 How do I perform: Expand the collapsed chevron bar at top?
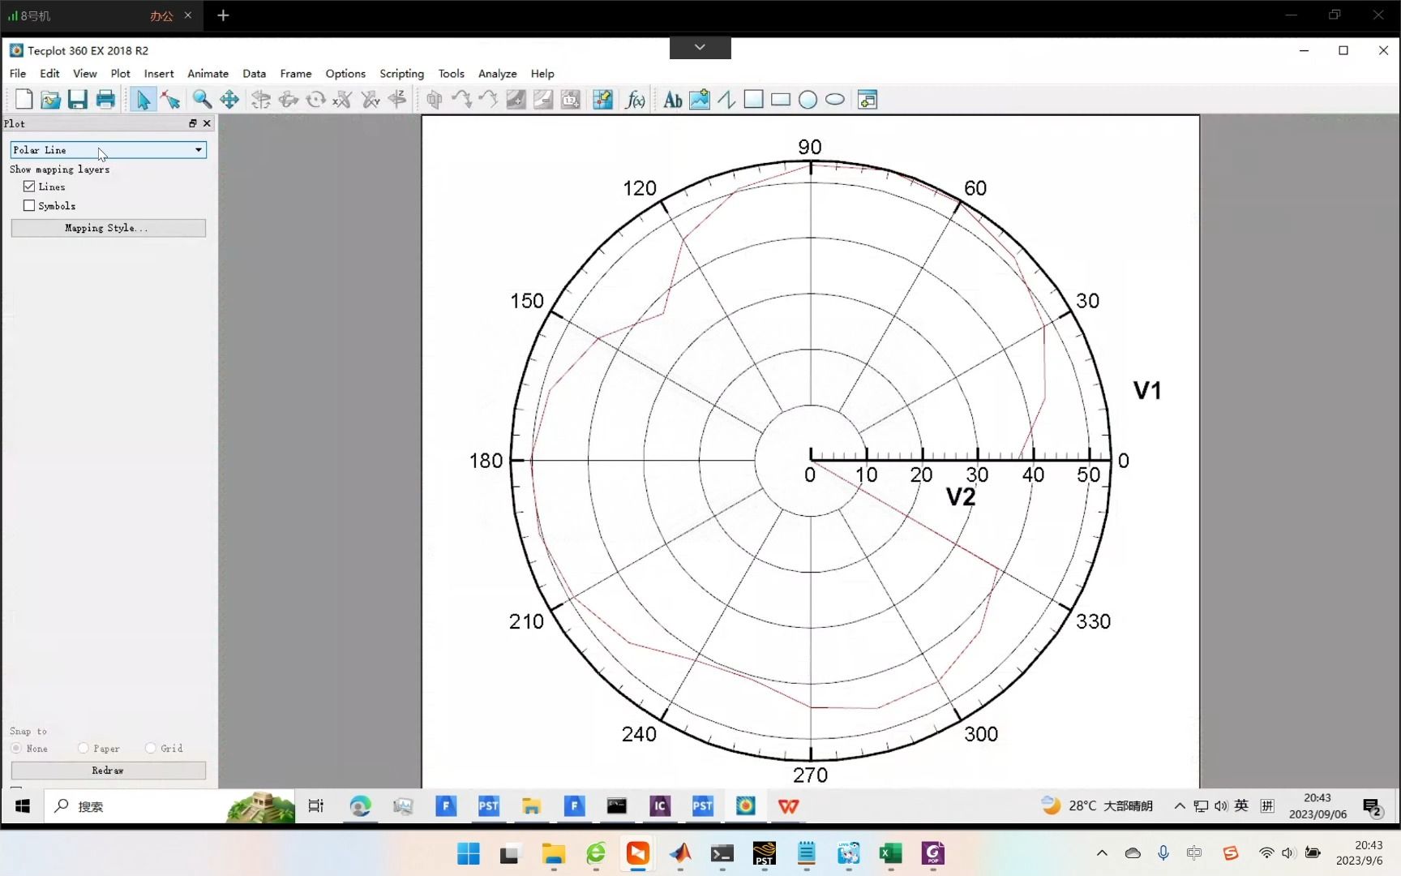pos(700,48)
